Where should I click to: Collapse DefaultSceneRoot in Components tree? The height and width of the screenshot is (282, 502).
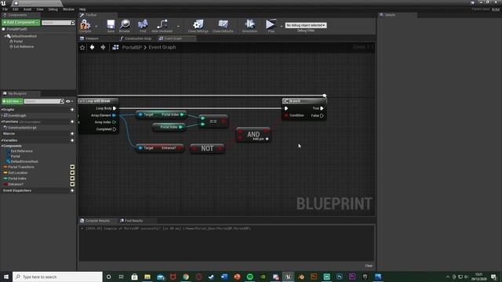pos(5,36)
